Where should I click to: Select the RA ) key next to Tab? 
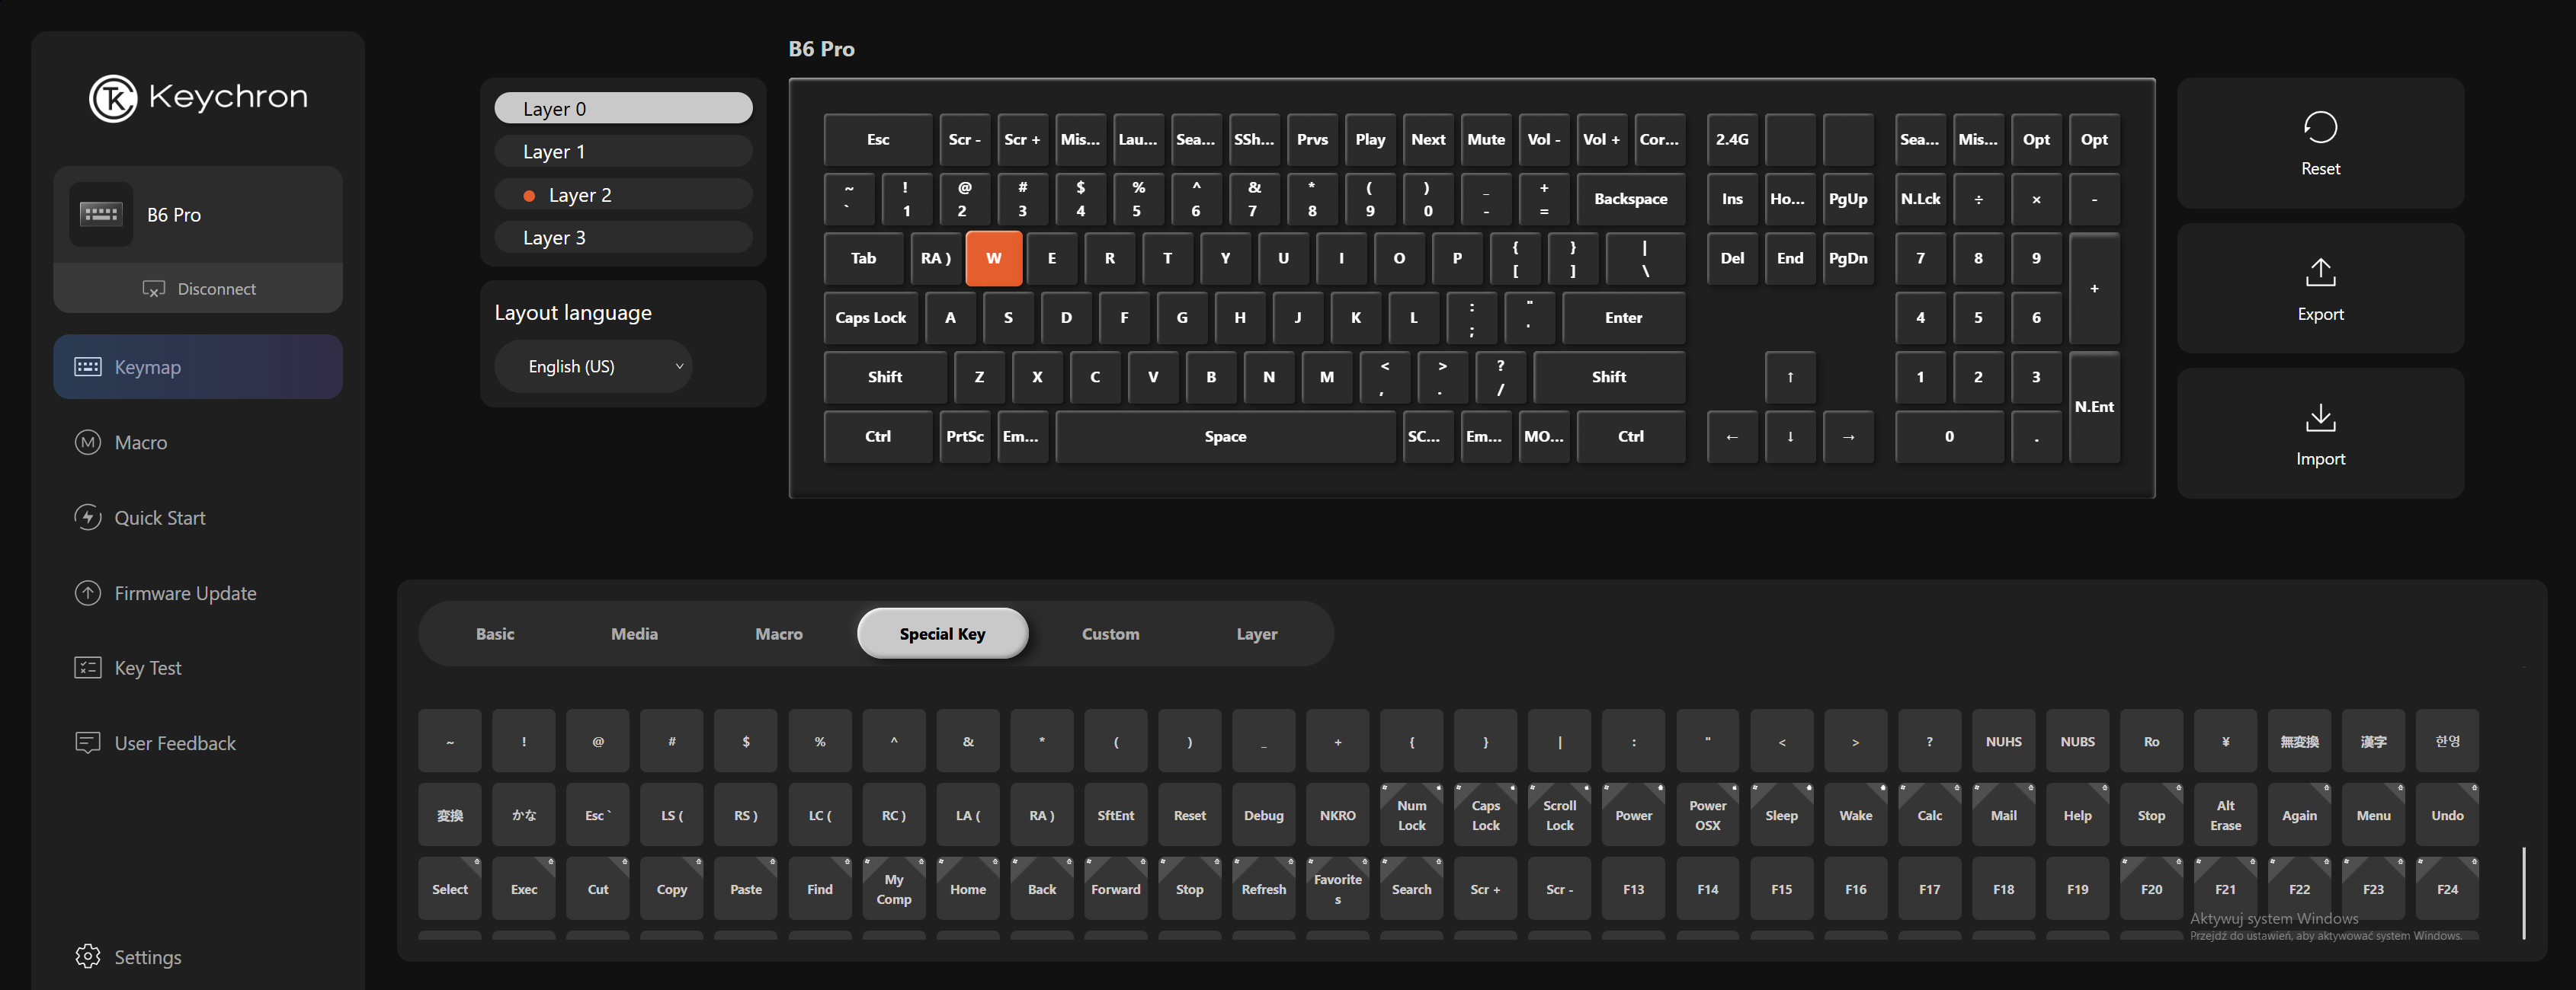coord(936,259)
